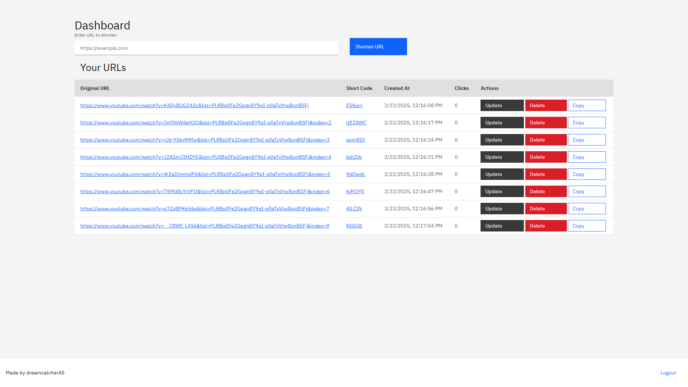Follow the NOZil8 short code link
This screenshot has width=688, height=387.
(x=354, y=226)
